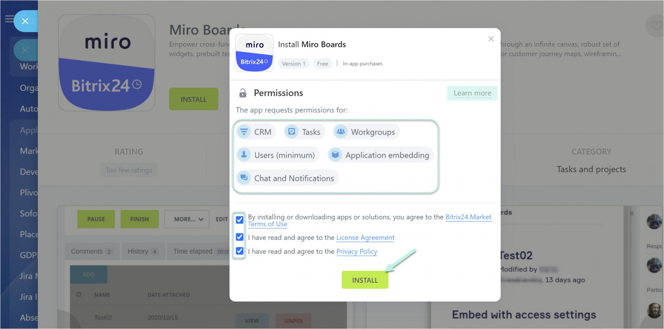The width and height of the screenshot is (664, 329).
Task: Click the blue ADD button in background
Action: click(89, 275)
